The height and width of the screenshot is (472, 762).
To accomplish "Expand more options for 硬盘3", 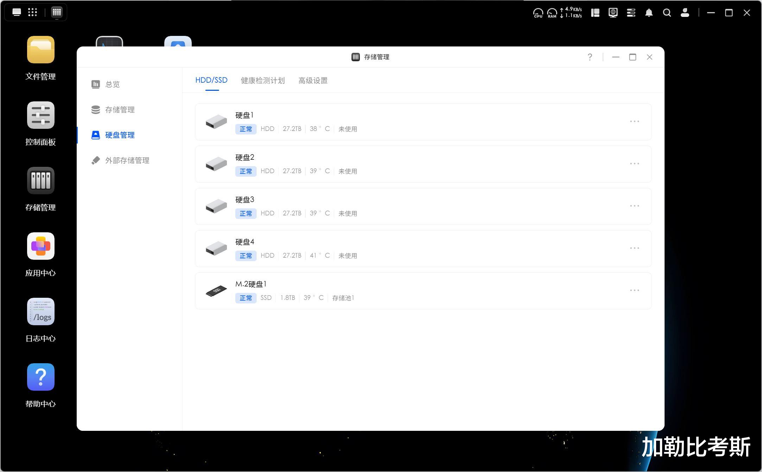I will click(x=634, y=206).
